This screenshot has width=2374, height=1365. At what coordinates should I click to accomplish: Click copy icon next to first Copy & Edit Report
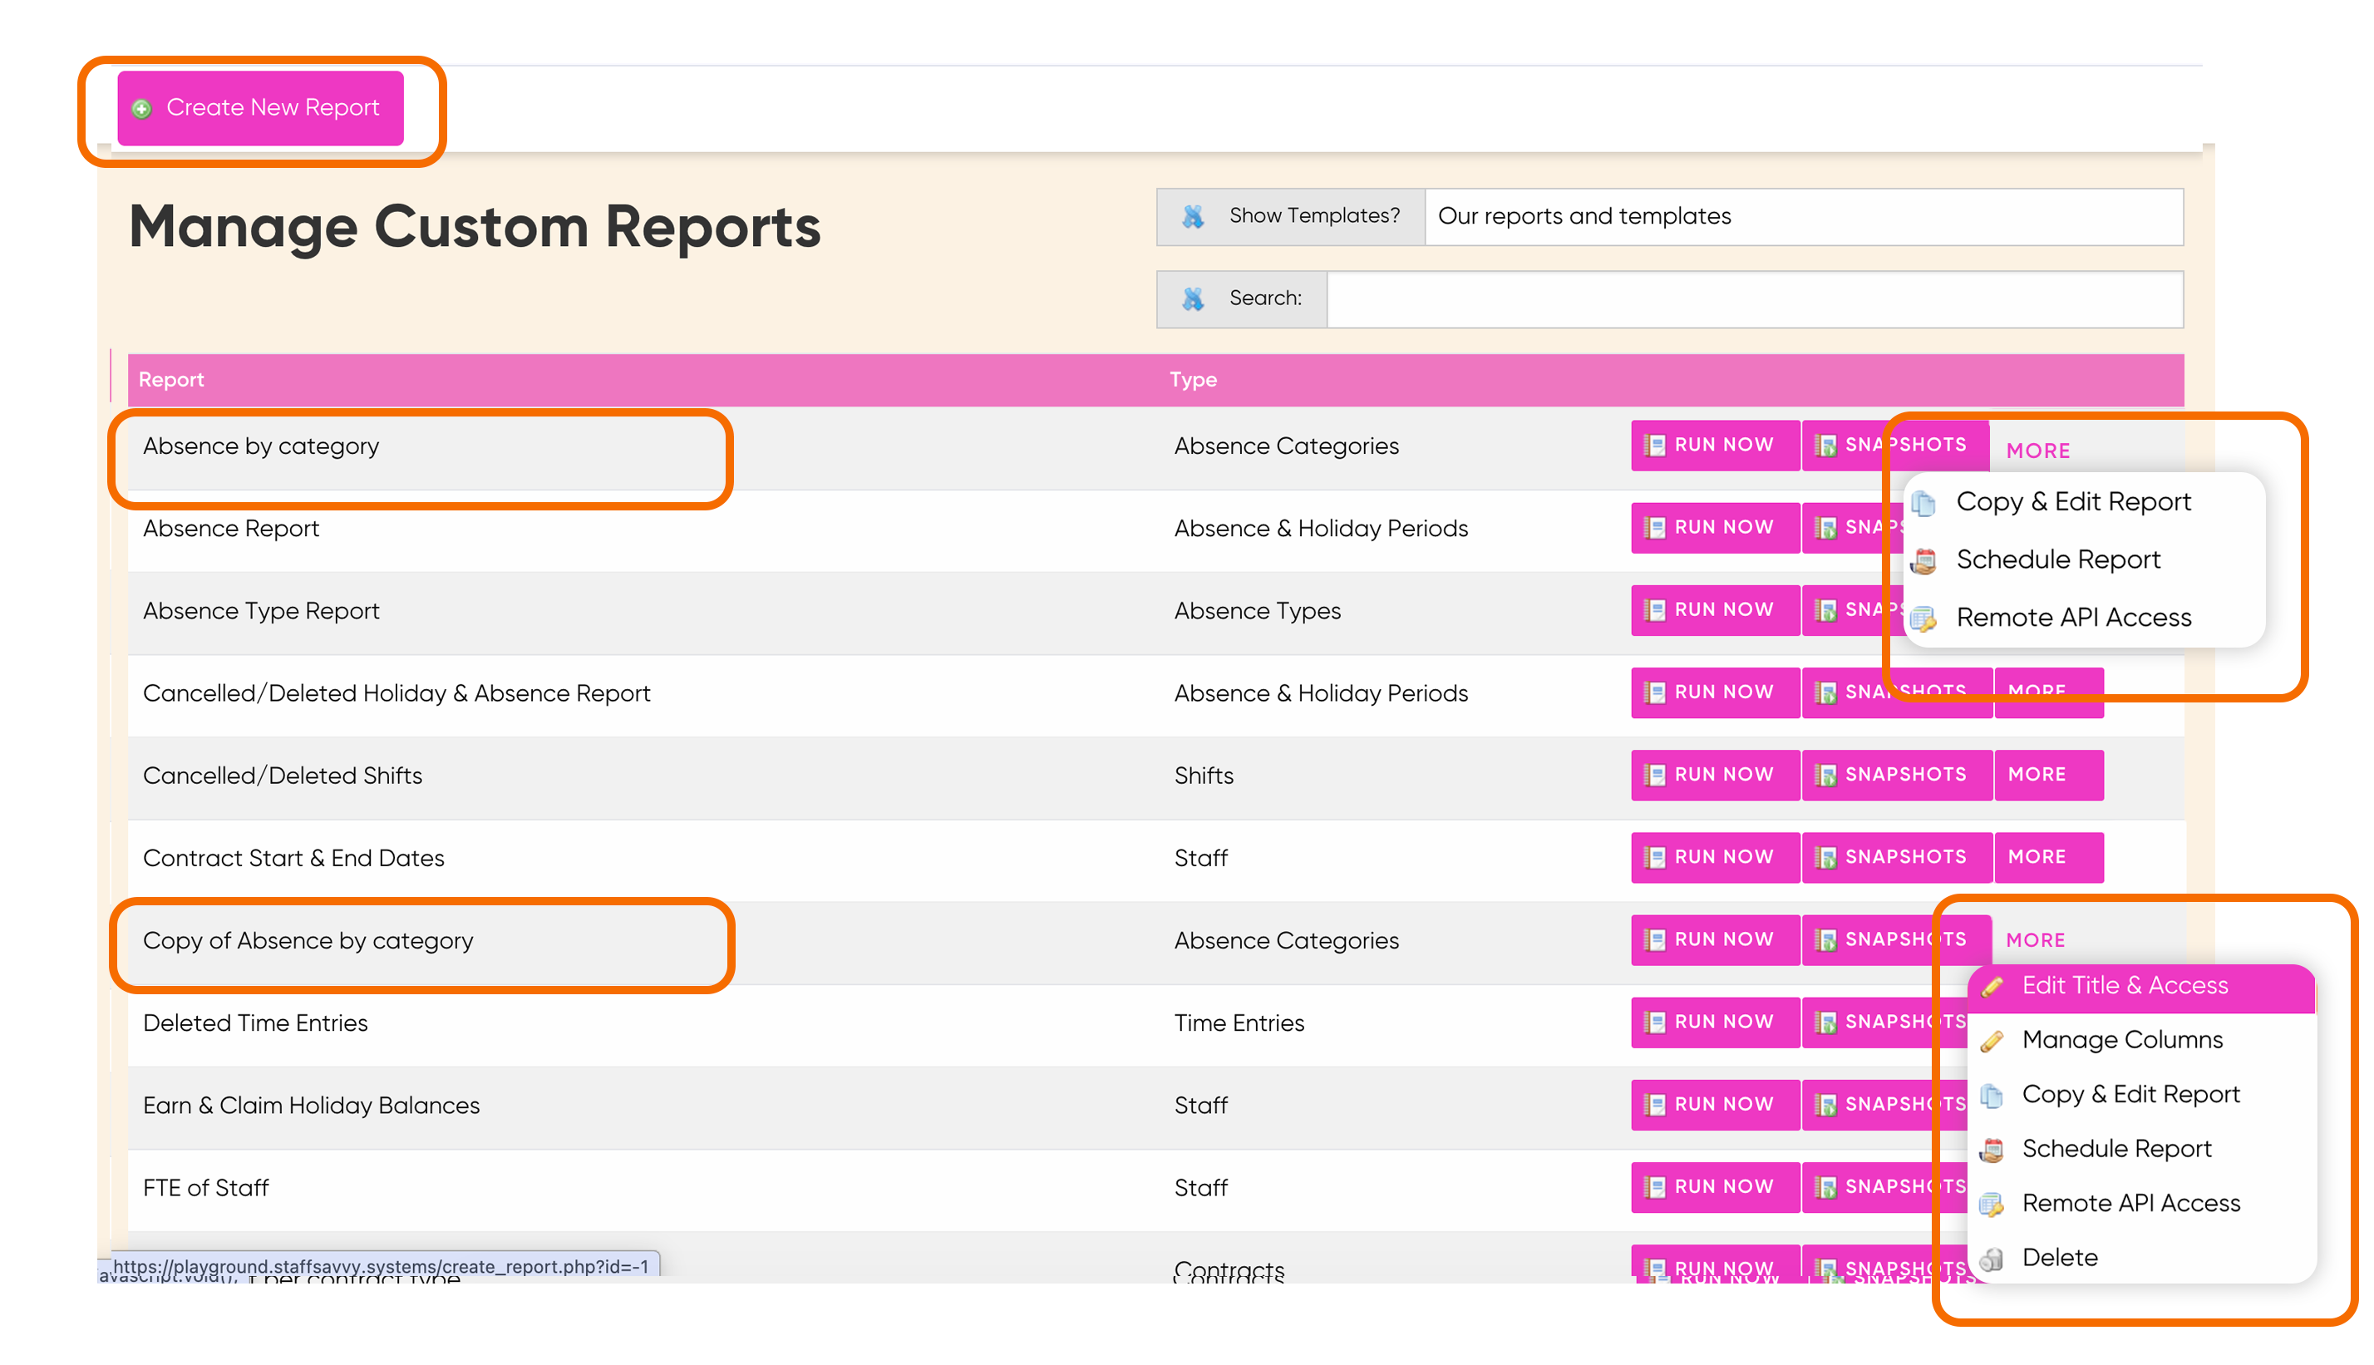(x=1923, y=504)
